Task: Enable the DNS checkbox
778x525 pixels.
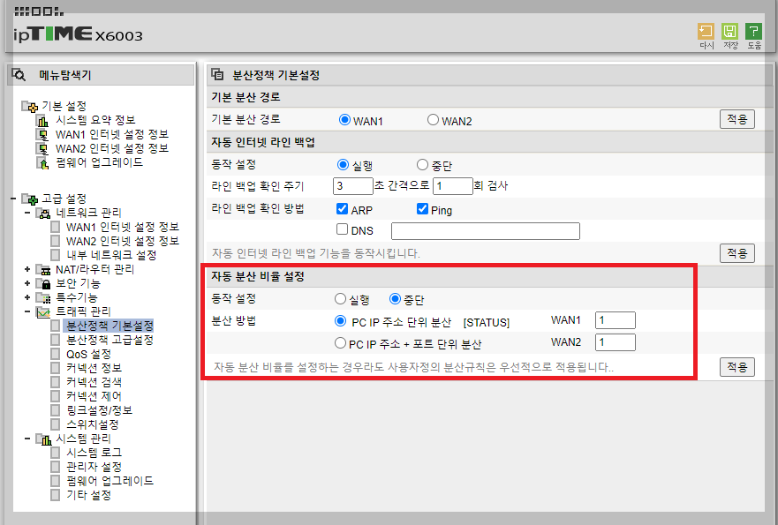Action: (342, 229)
